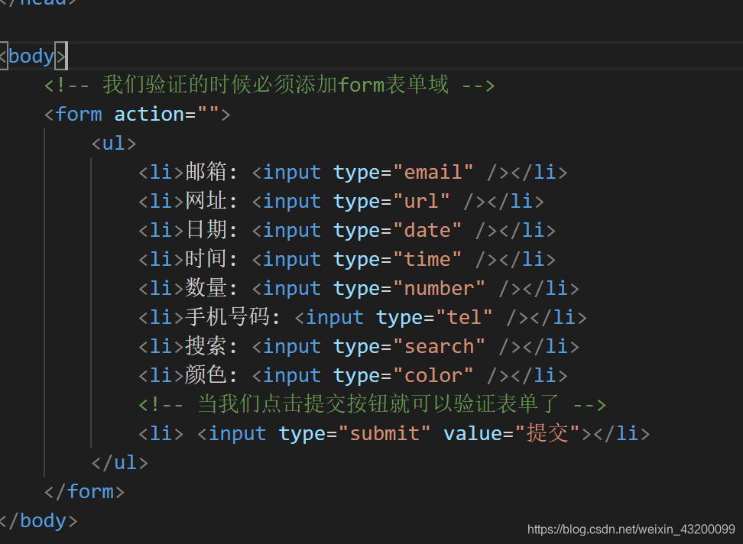Click the submit type value
Image resolution: width=743 pixels, height=544 pixels.
pyautogui.click(x=384, y=434)
